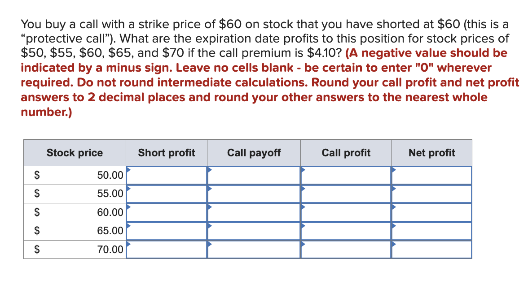Select the Net profit cell for $55.00
The image size is (528, 284).
(x=431, y=194)
